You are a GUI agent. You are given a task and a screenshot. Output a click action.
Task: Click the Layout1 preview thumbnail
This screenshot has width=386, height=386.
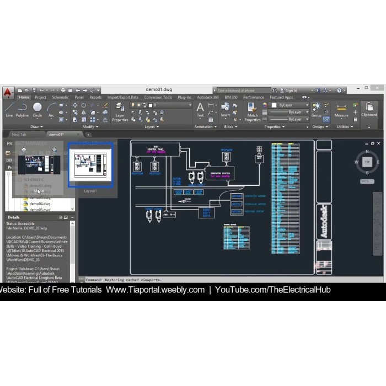tap(90, 164)
